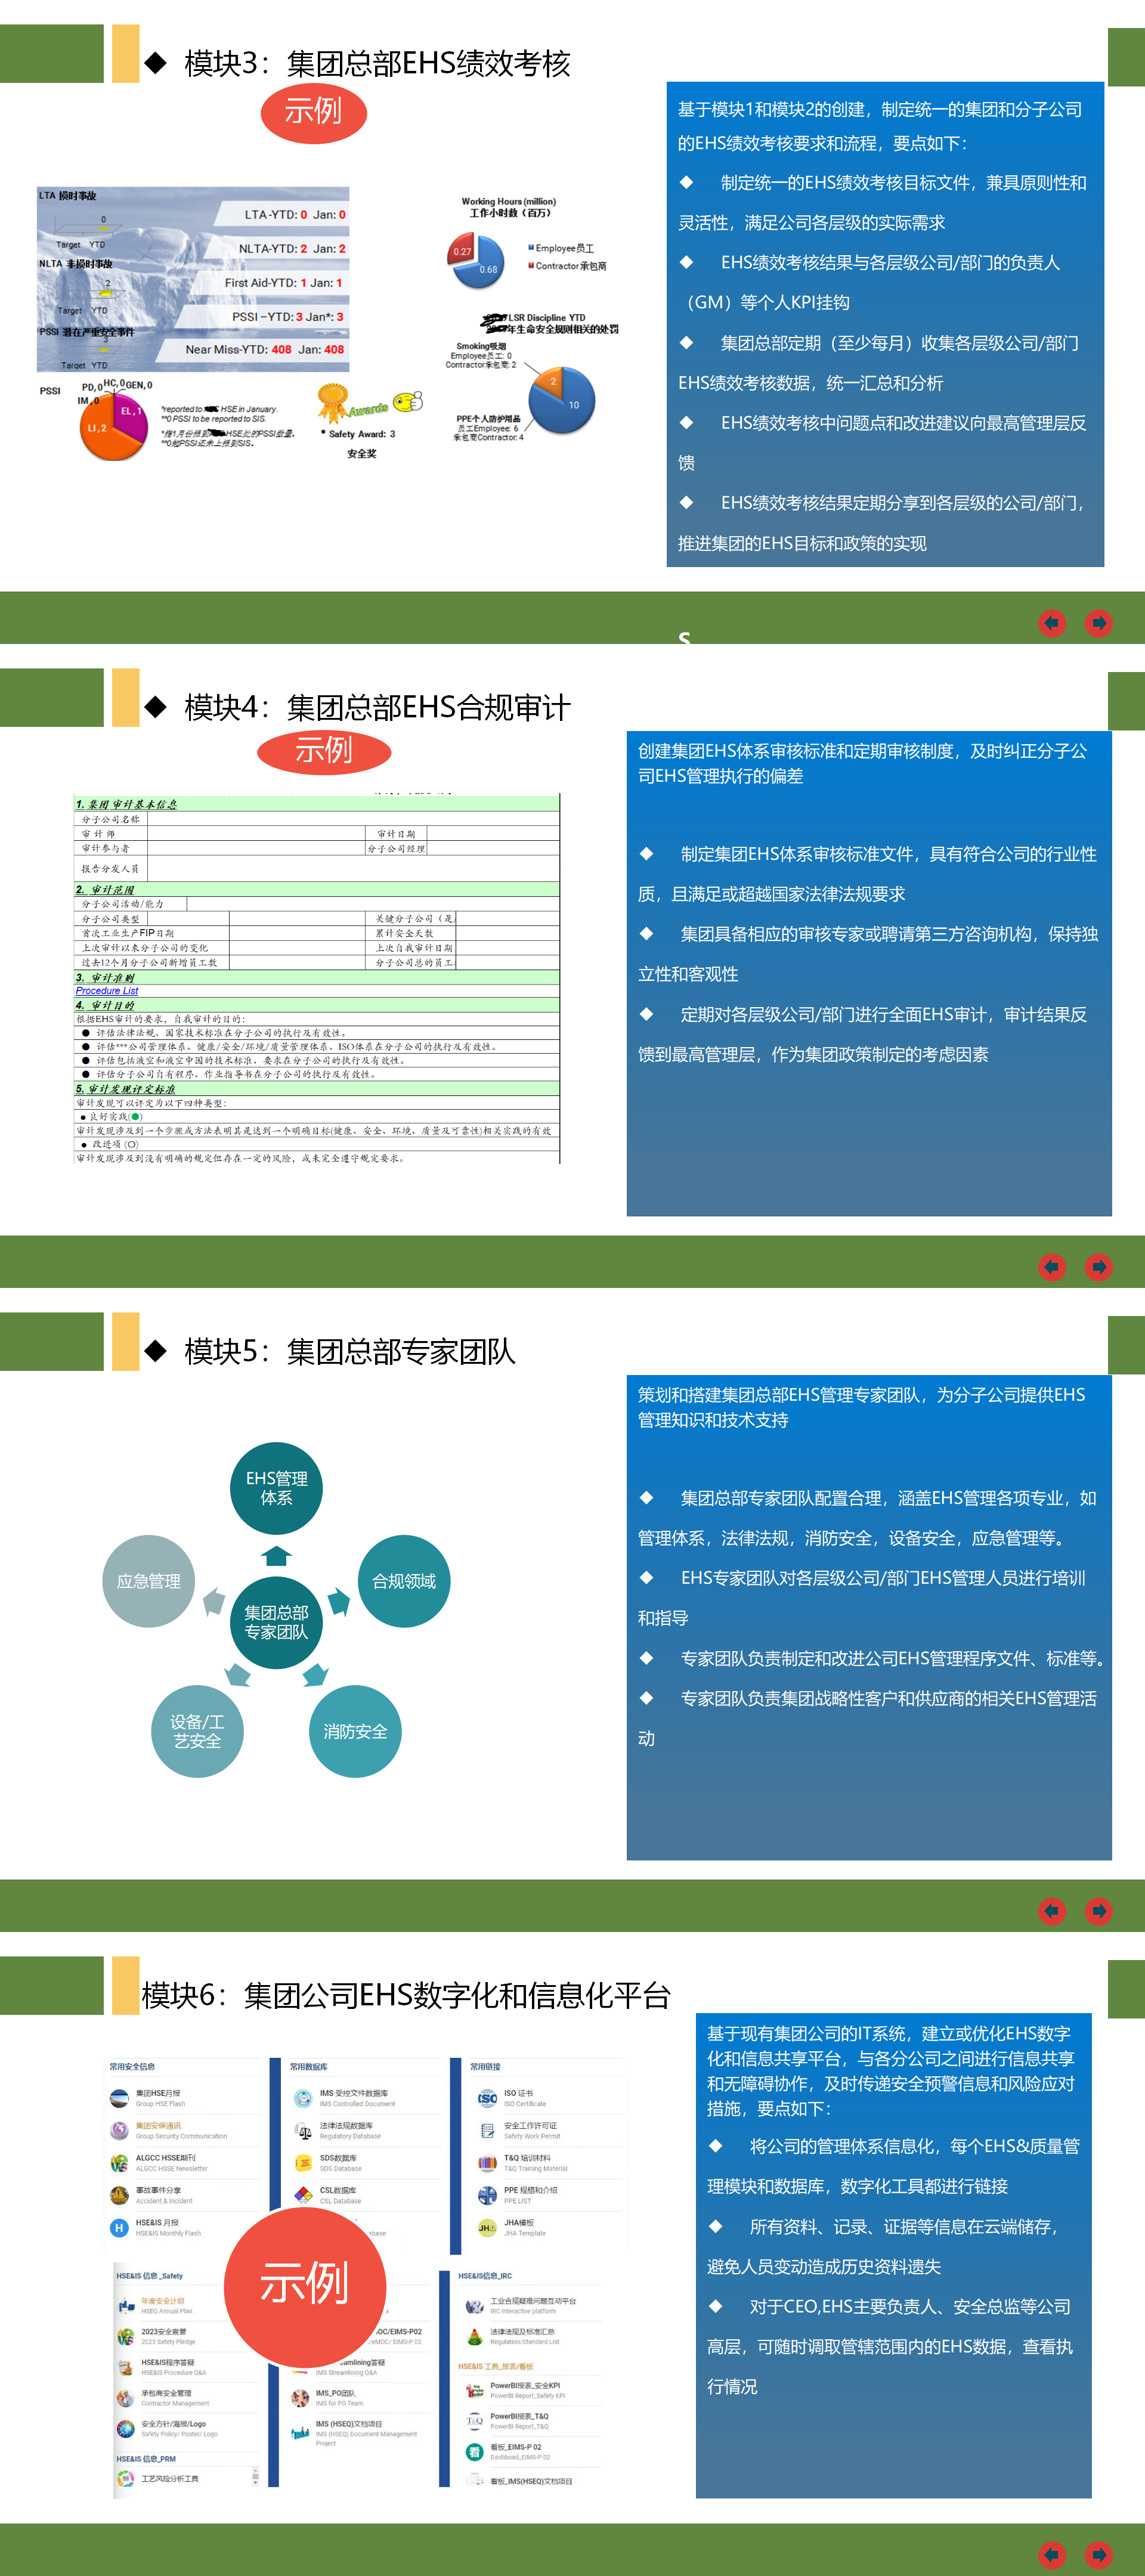Click the LSR Discipline YTD pie chart

coord(562,399)
